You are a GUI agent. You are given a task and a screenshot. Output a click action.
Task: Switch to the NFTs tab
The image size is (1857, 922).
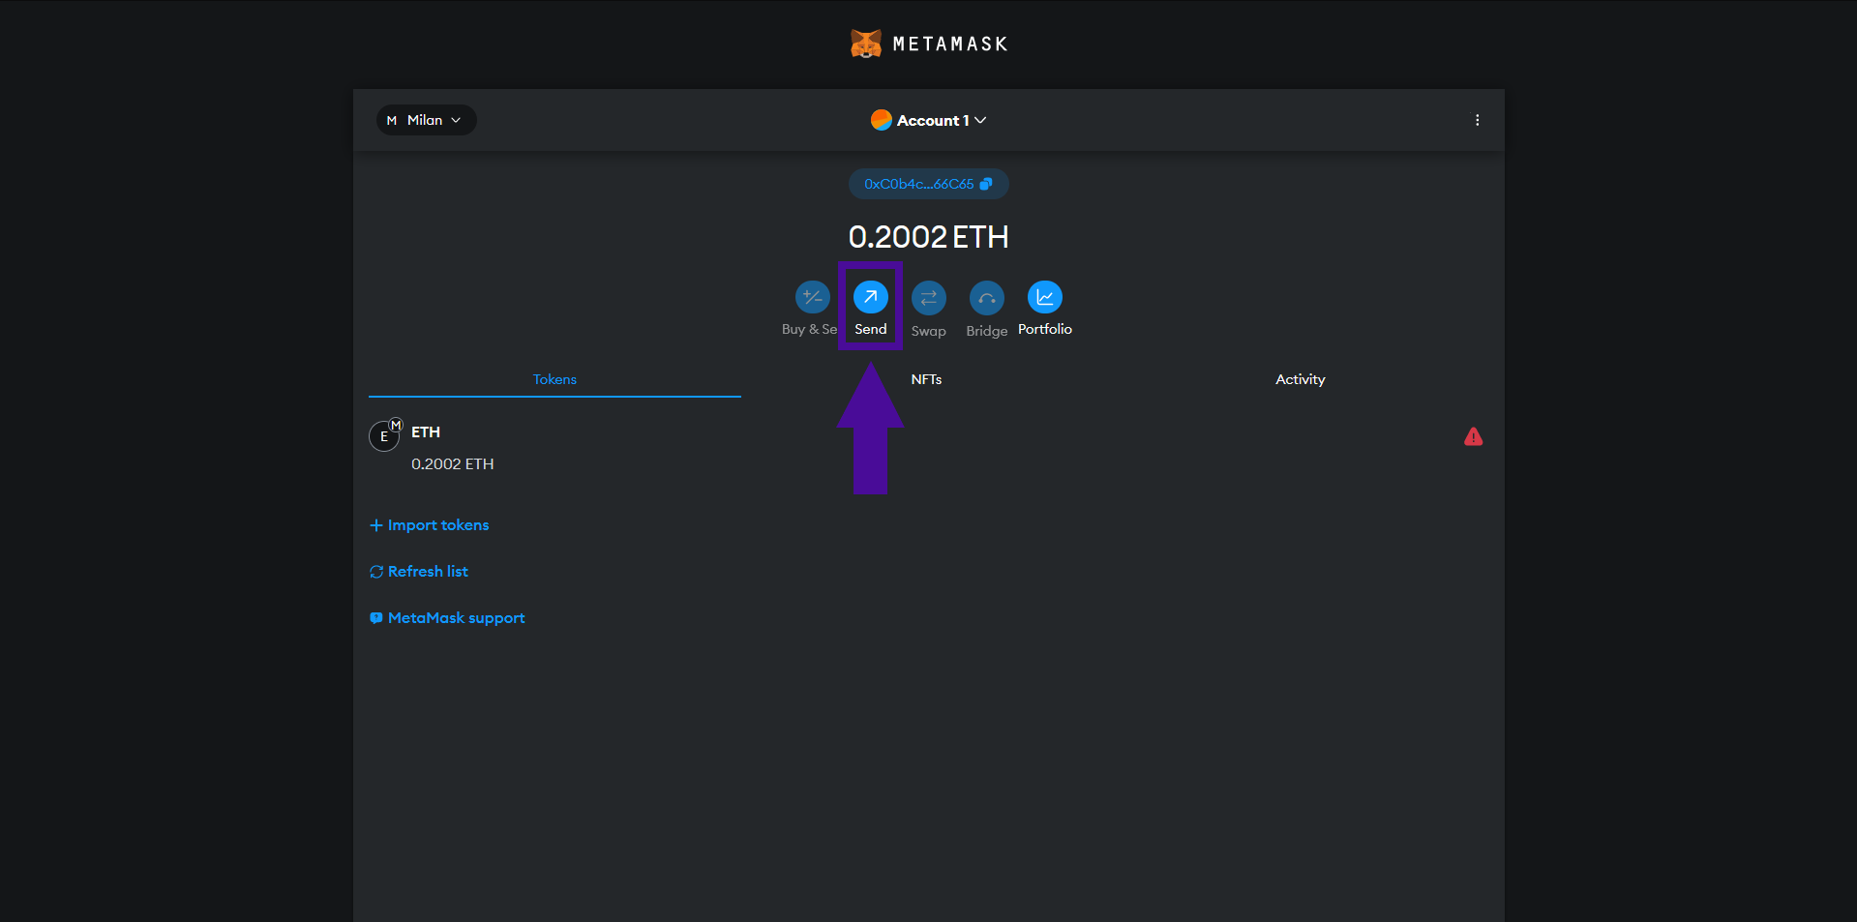pos(926,379)
